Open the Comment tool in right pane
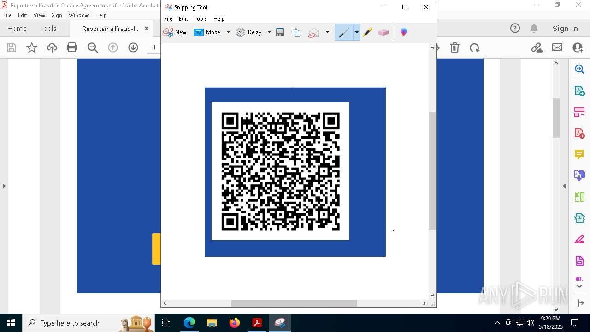This screenshot has height=332, width=590. click(579, 154)
